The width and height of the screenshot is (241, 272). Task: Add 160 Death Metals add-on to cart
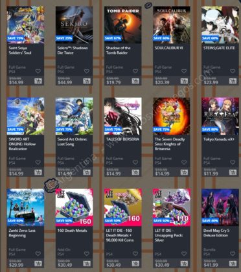click(87, 264)
